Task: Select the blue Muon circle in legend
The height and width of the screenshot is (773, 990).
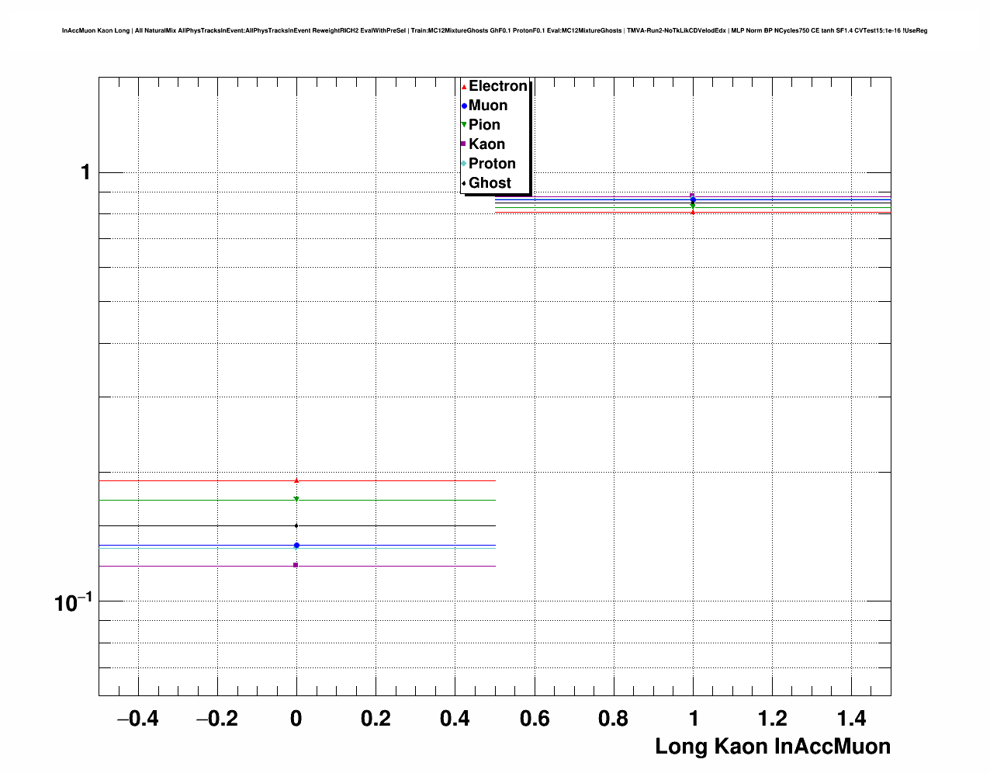Action: 464,106
